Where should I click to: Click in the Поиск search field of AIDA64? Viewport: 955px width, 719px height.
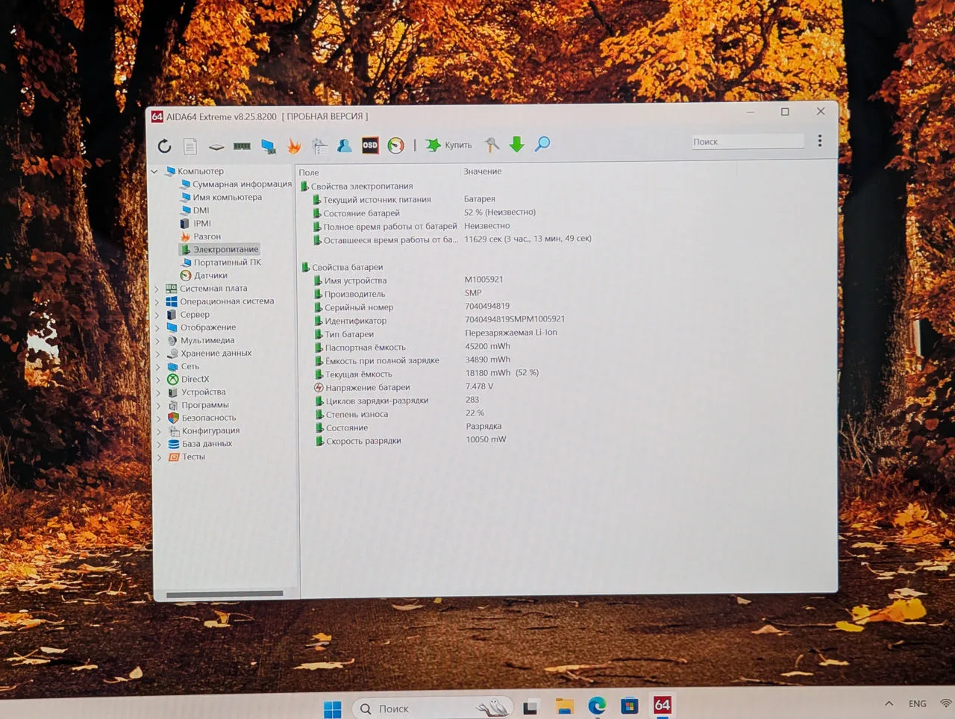pos(747,142)
